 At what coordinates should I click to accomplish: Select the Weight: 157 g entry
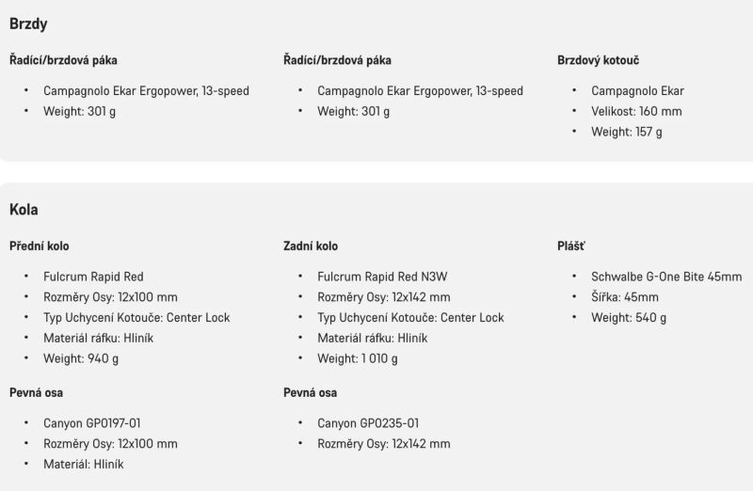coord(626,133)
